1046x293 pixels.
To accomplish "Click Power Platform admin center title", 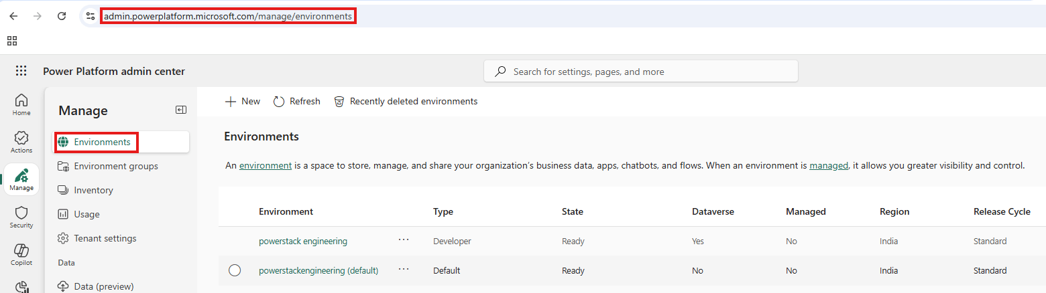I will [x=114, y=71].
